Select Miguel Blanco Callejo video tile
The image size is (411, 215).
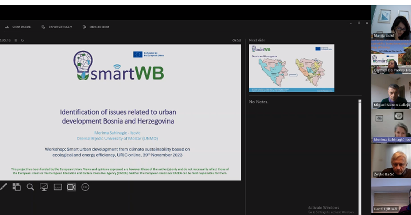(x=391, y=91)
